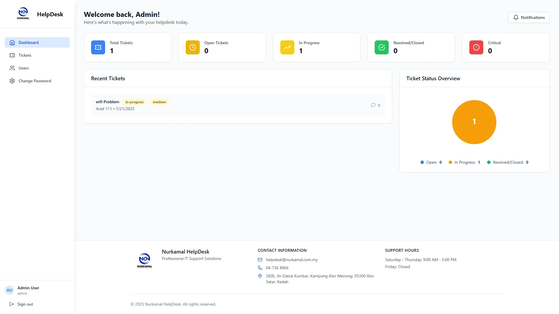Click the In Progress card label
The width and height of the screenshot is (559, 314).
[309, 43]
